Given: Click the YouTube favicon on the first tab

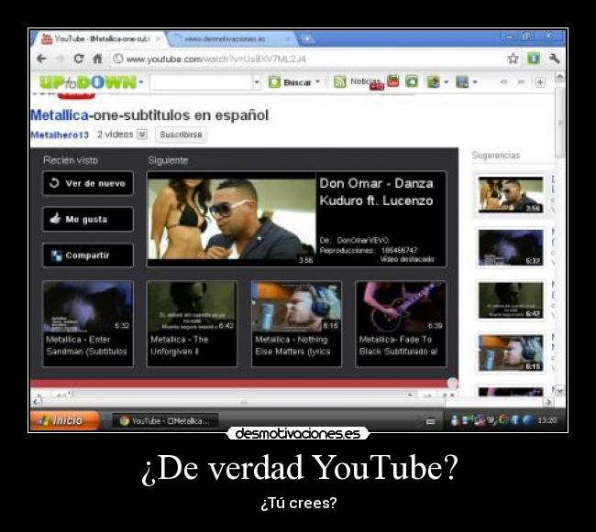Looking at the screenshot, I should click(47, 38).
